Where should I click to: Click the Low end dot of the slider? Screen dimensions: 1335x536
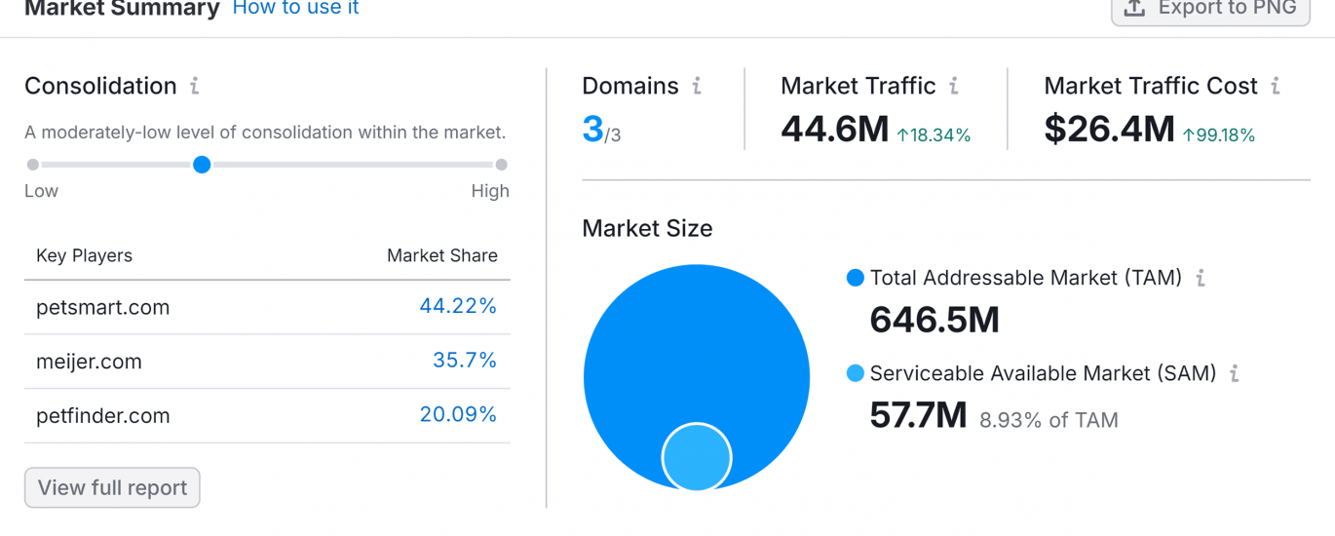click(33, 165)
